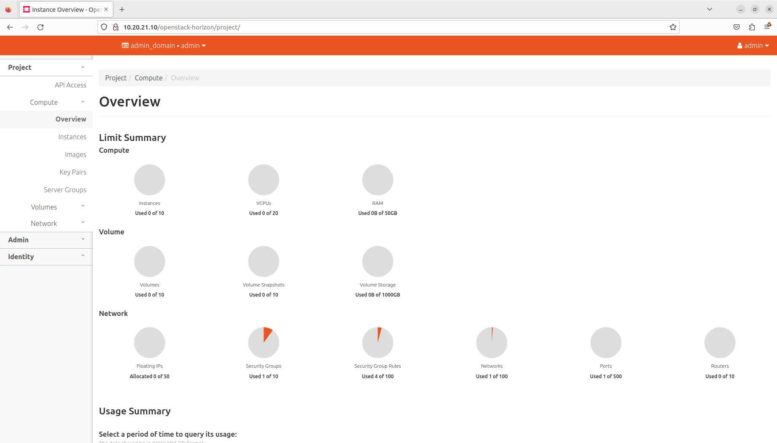This screenshot has width=777, height=443.
Task: Open the Project breadcrumb link
Action: [x=116, y=78]
